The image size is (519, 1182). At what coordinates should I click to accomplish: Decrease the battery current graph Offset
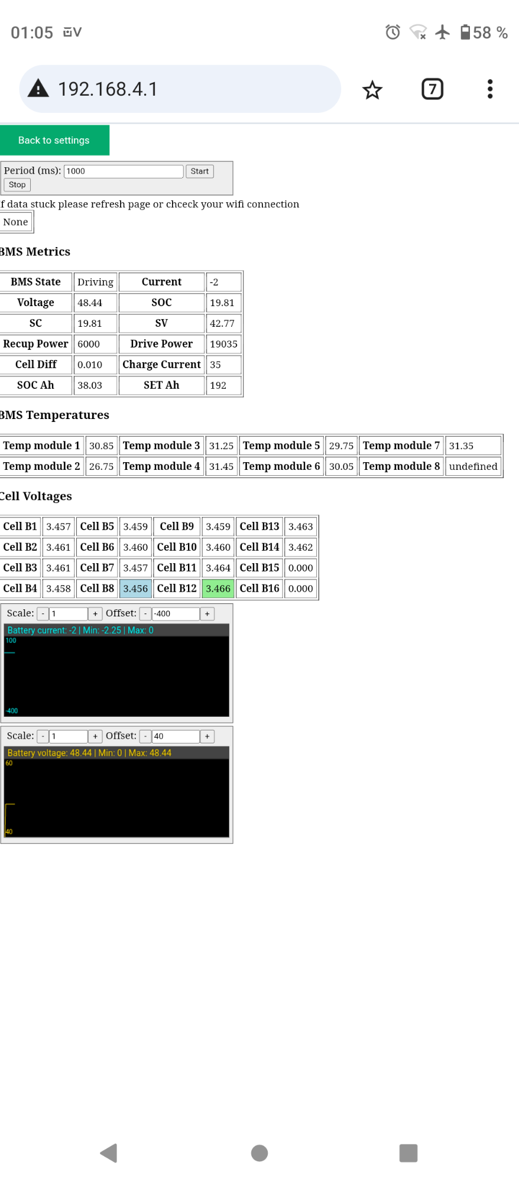(145, 614)
